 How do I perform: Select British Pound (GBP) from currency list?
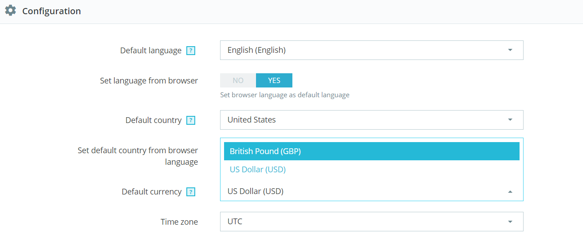click(x=371, y=151)
